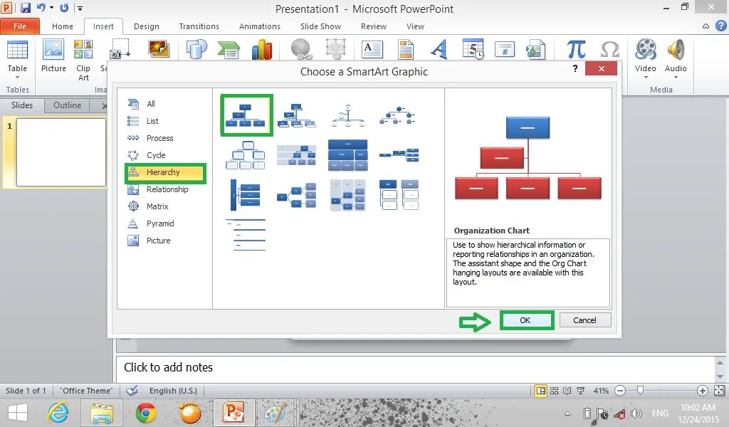Click the zoom slider handle
The height and width of the screenshot is (427, 729).
tap(640, 391)
